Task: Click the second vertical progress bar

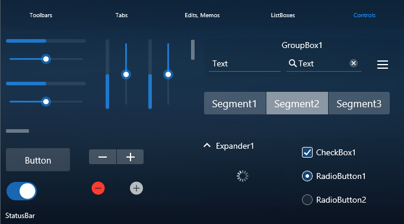Action: [x=150, y=74]
